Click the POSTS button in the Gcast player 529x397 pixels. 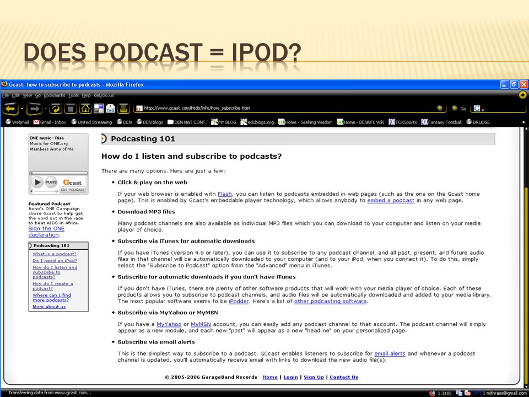pyautogui.click(x=51, y=182)
